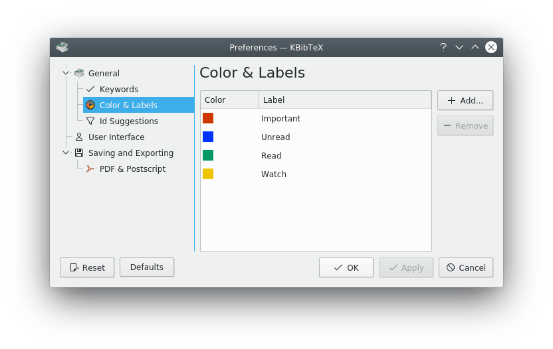The width and height of the screenshot is (553, 349).
Task: Click the blue Unread color swatch
Action: [208, 137]
